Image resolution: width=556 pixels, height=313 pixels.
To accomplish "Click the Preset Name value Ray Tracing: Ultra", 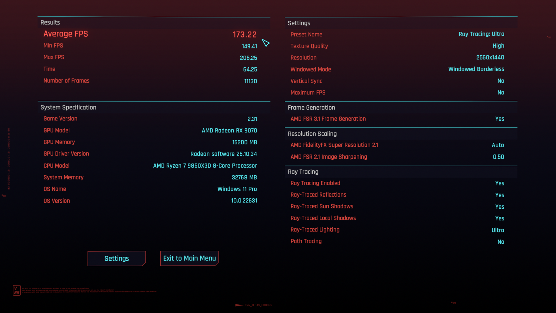I will (x=481, y=34).
